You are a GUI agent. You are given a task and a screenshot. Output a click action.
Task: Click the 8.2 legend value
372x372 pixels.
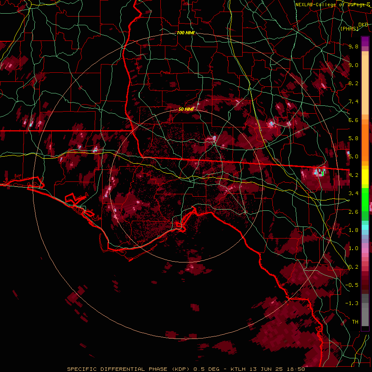(x=353, y=83)
